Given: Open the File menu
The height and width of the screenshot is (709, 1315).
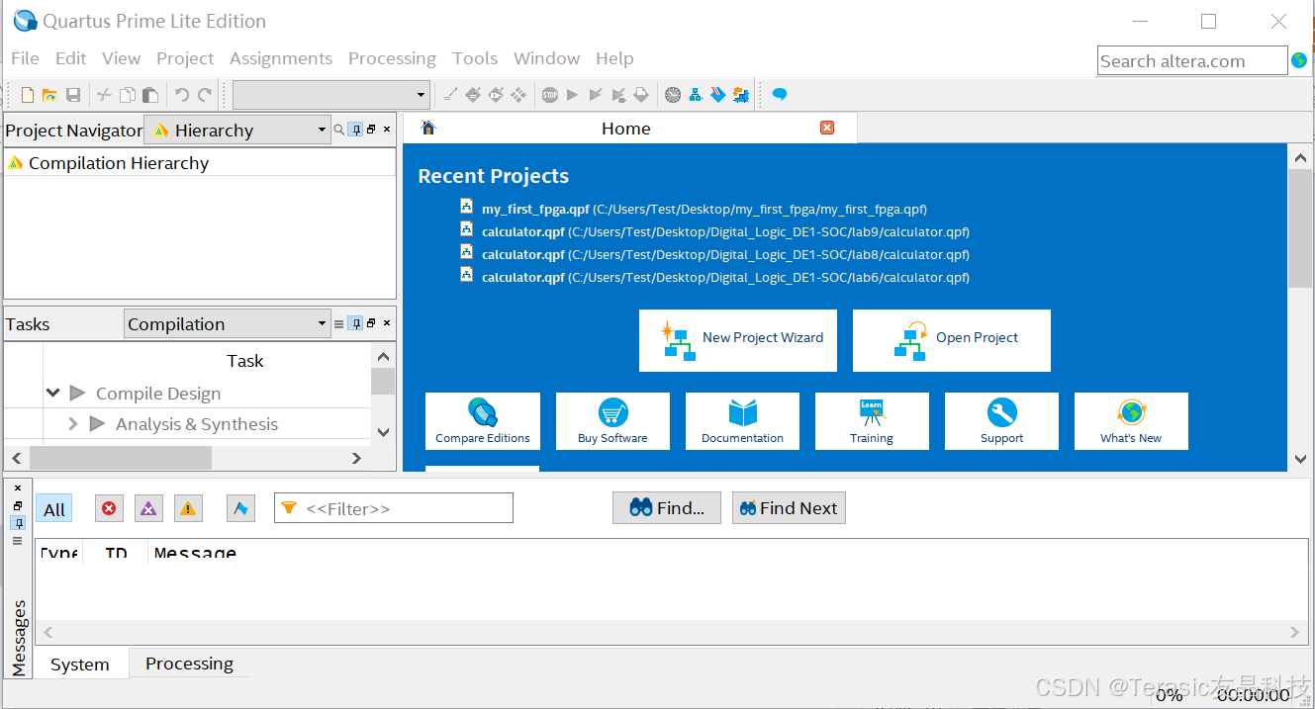Looking at the screenshot, I should 25,58.
